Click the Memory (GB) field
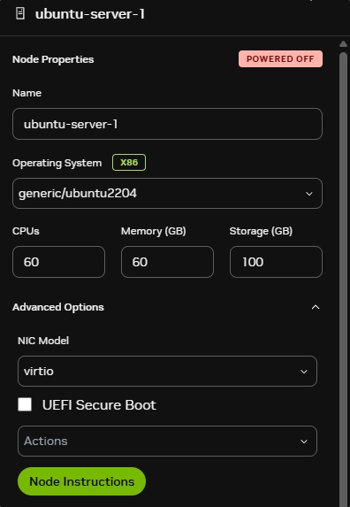The image size is (350, 507). tap(167, 262)
